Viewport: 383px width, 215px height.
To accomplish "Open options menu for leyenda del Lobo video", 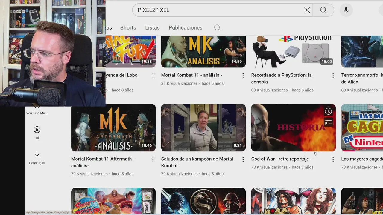I will [x=153, y=76].
